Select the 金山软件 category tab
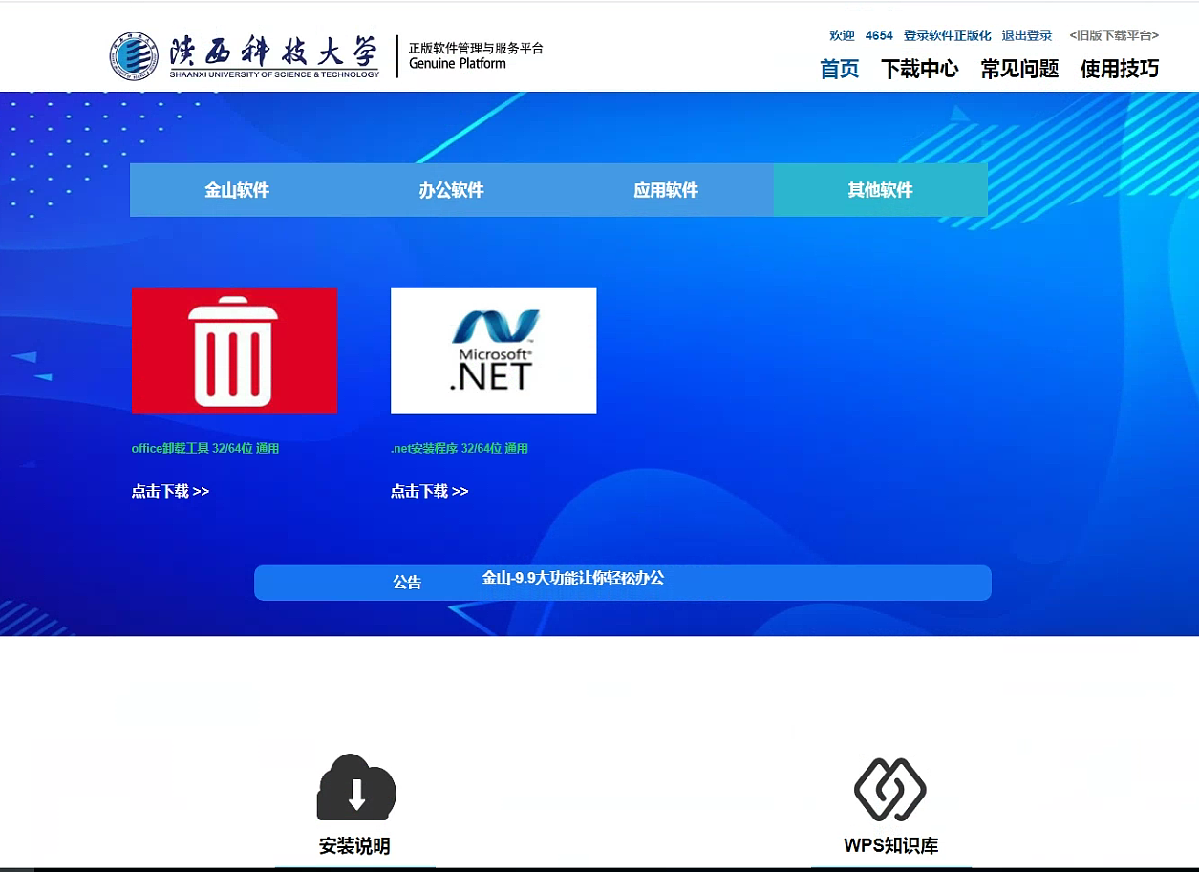Screen dimensions: 1199x872 click(x=237, y=190)
